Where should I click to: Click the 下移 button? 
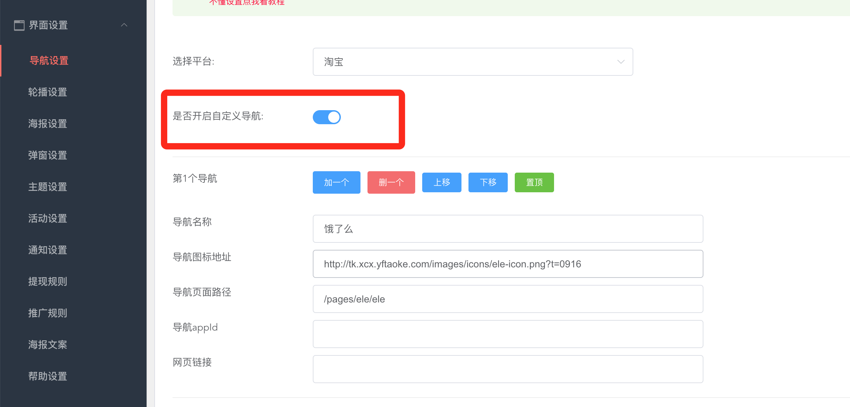click(x=488, y=182)
